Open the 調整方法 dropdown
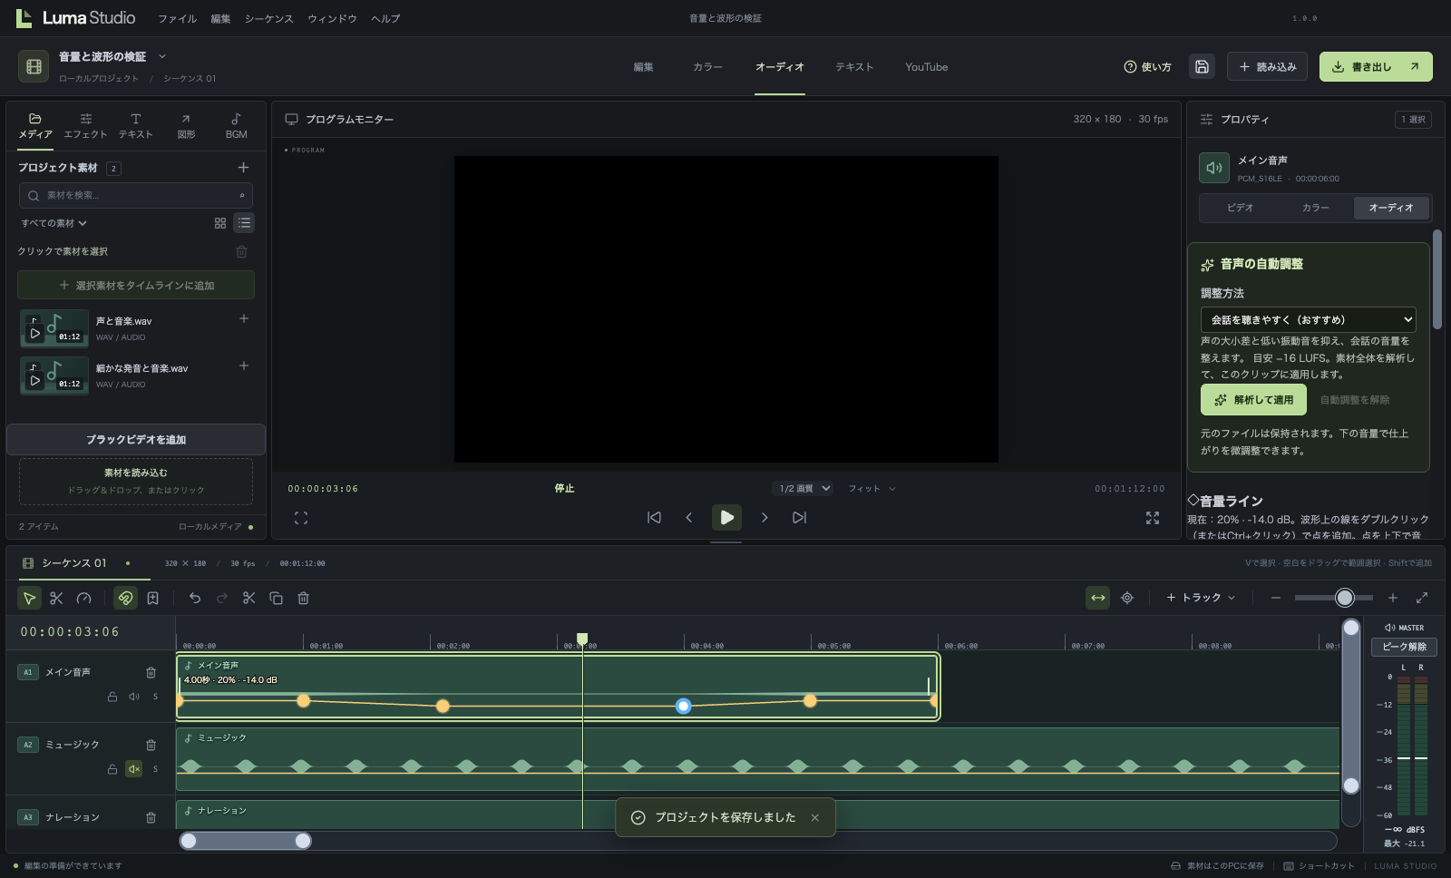The width and height of the screenshot is (1451, 878). coord(1308,319)
